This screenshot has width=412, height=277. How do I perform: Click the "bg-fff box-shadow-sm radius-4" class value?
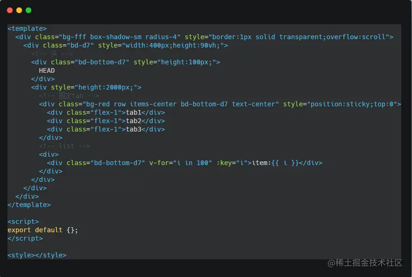[120, 37]
